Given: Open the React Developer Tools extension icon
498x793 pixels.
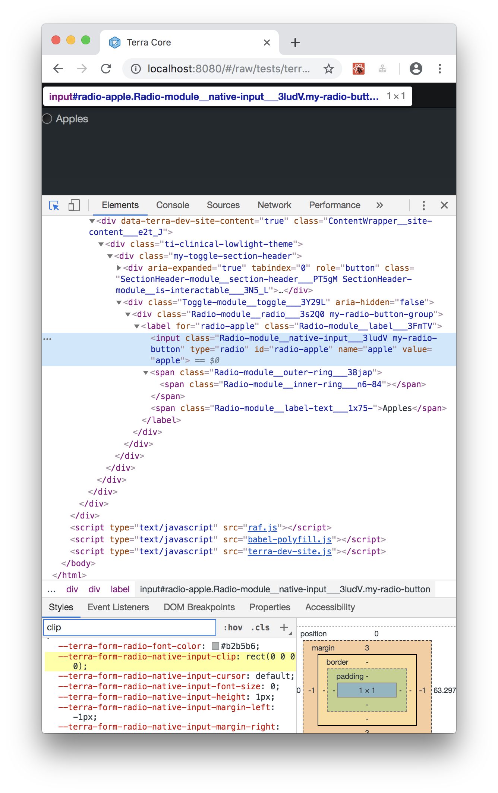Looking at the screenshot, I should pos(359,69).
